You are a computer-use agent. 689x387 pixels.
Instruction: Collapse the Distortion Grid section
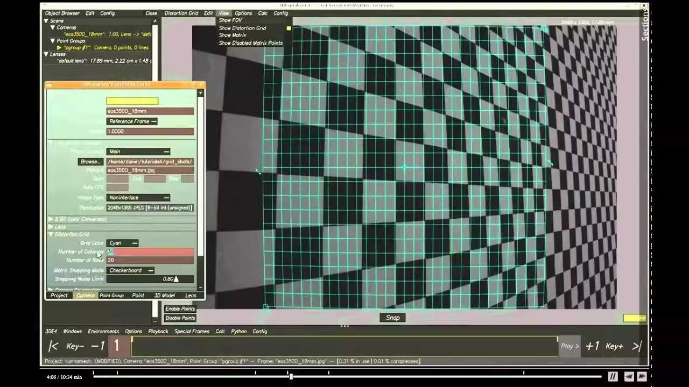click(51, 234)
